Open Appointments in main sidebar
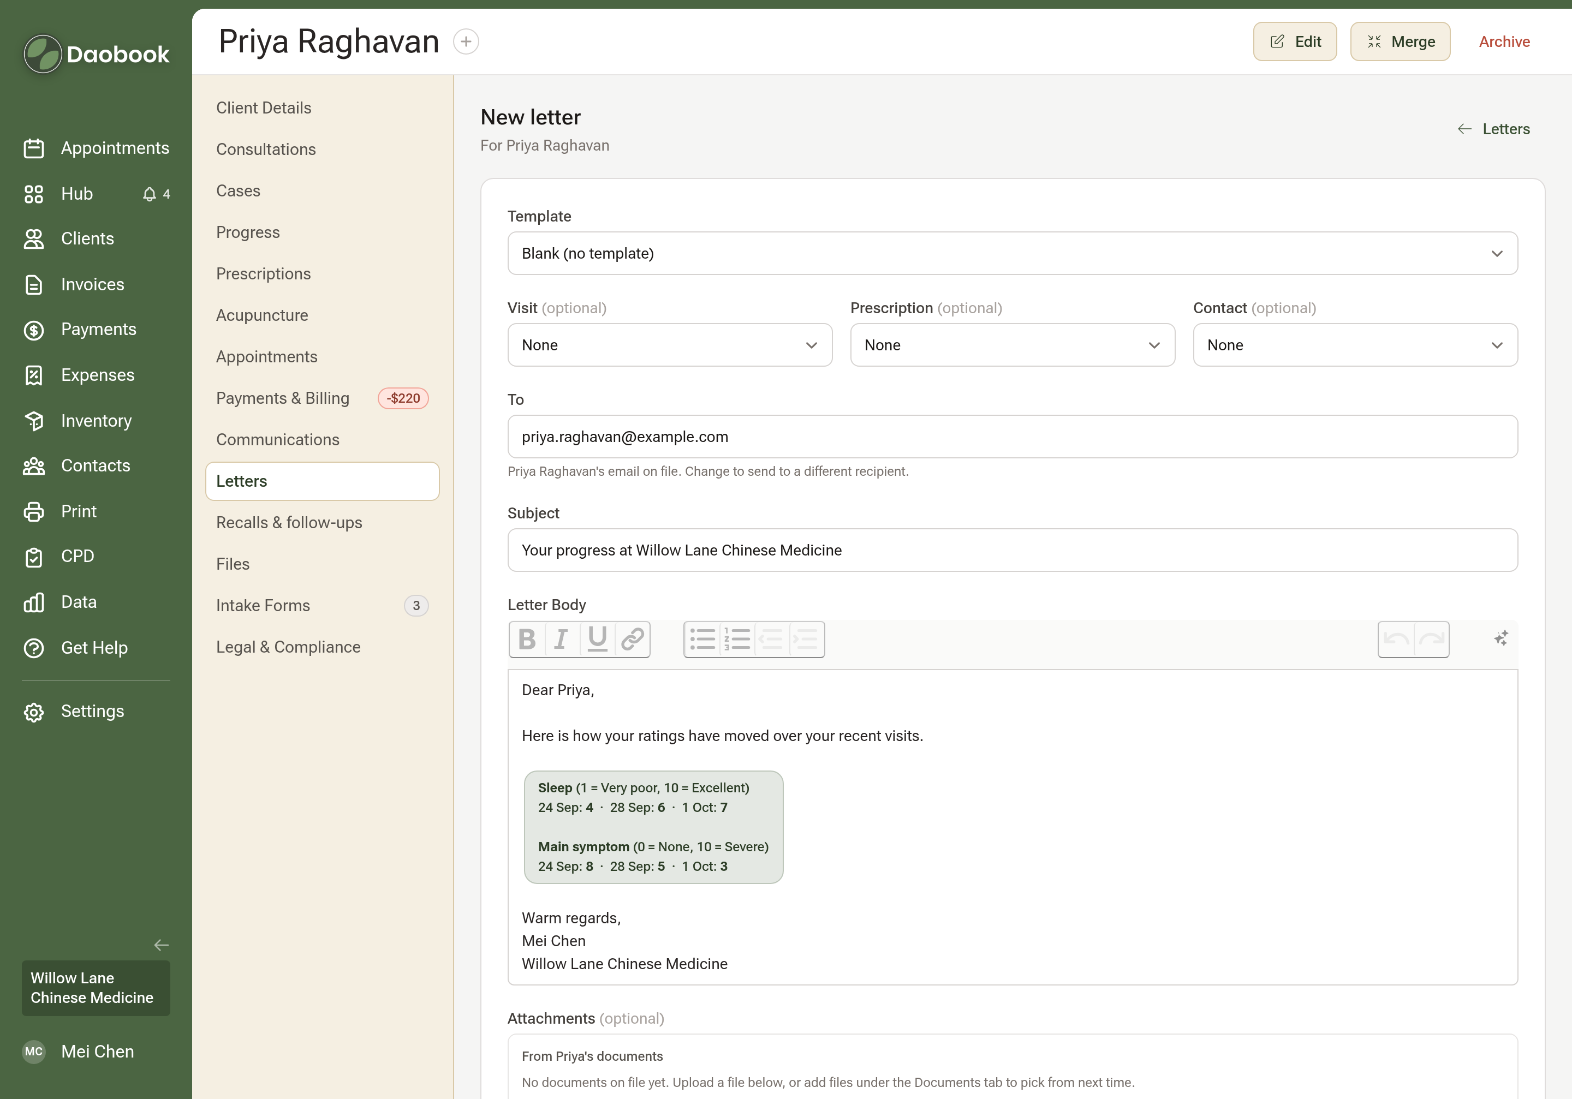 (96, 148)
